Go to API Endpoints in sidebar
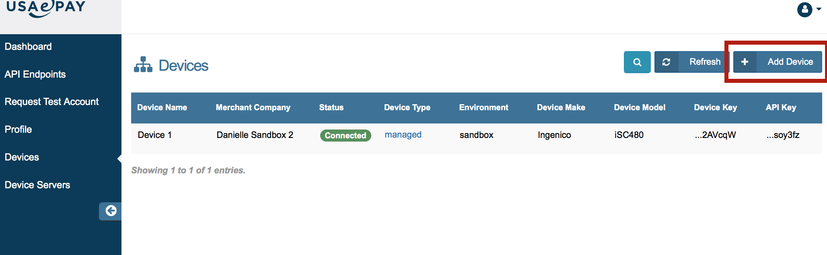This screenshot has width=827, height=255. [35, 74]
